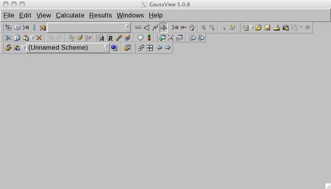Click the greyed-out save movie film icon
331x189 pixels.
295,28
